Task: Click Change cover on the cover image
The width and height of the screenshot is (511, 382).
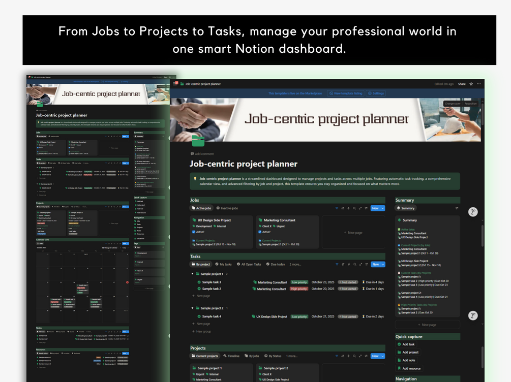Action: [x=453, y=104]
